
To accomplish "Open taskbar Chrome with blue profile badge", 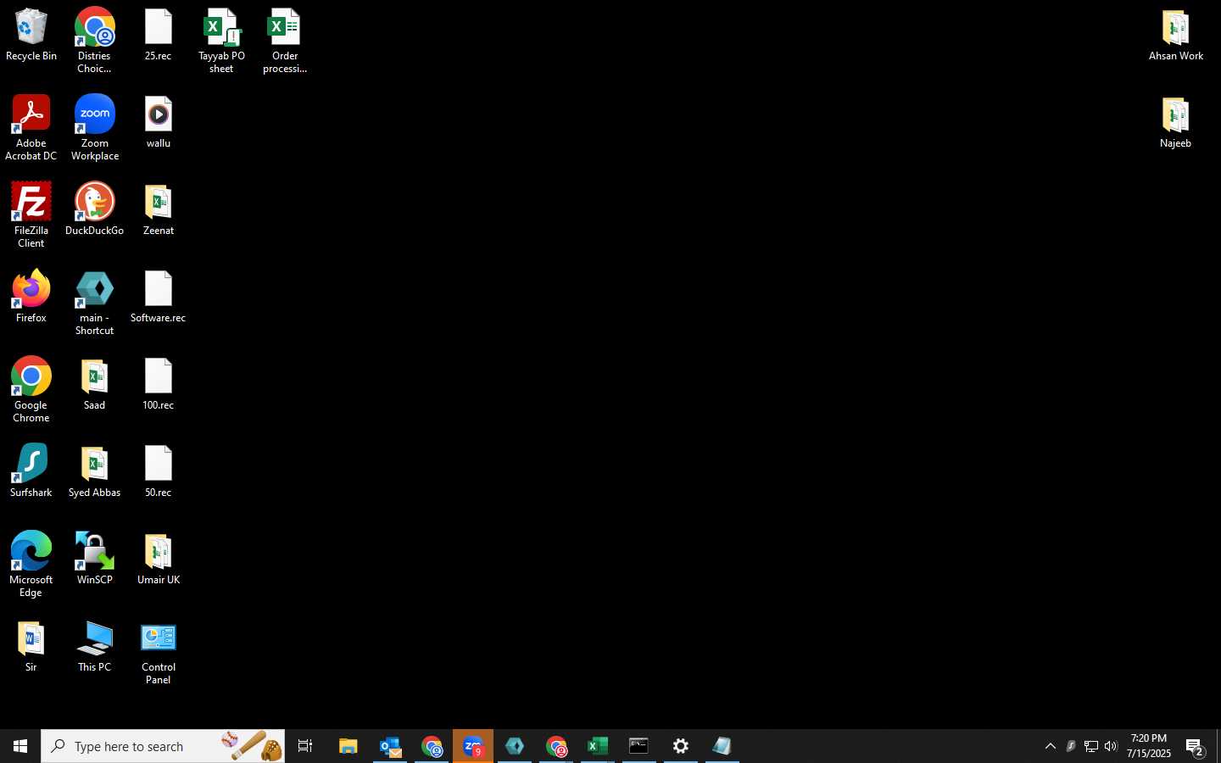I will coord(432,746).
